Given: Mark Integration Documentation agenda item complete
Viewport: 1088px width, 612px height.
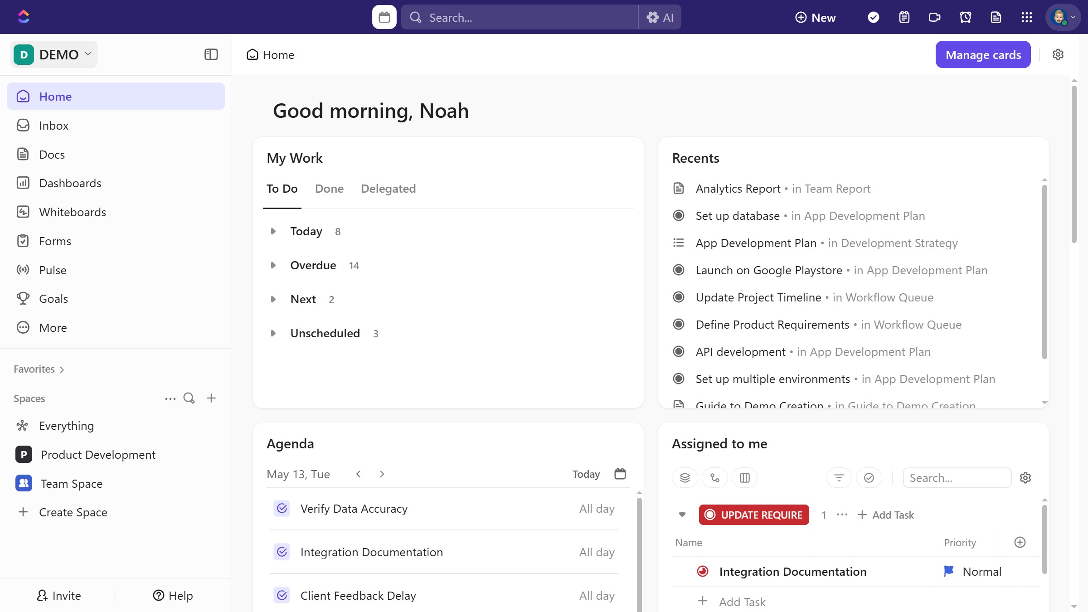Looking at the screenshot, I should 282,552.
